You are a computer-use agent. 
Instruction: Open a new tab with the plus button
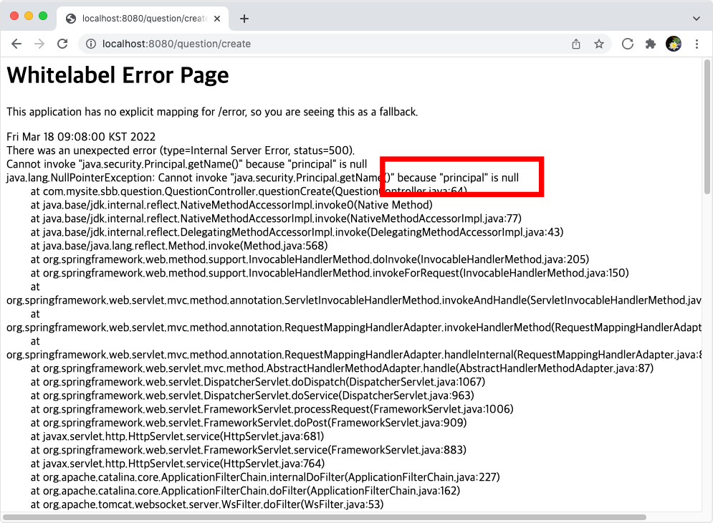[244, 19]
